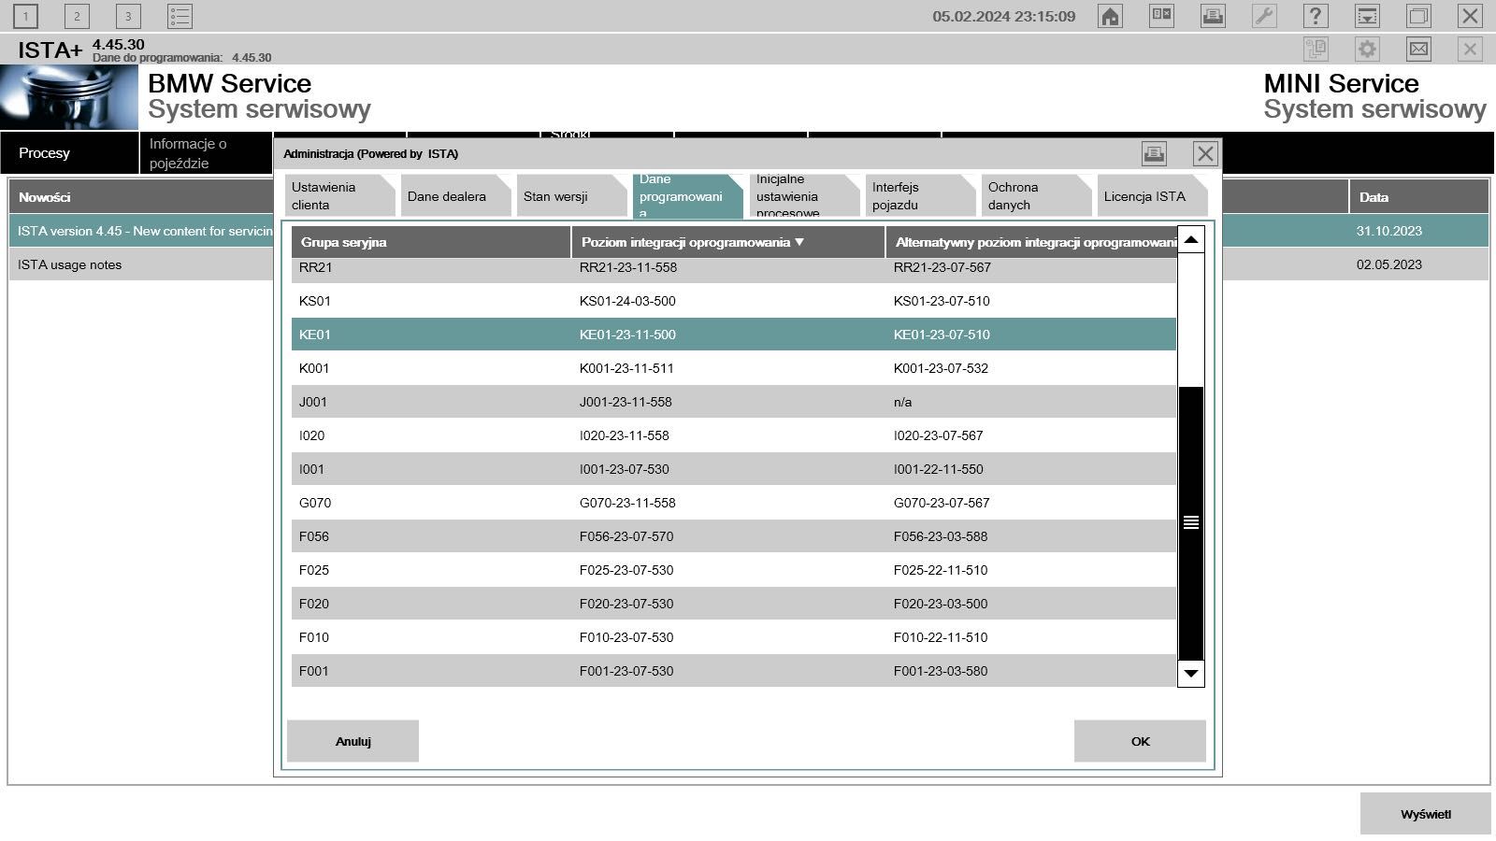Click Alternatywny poziom integracji column header
The image size is (1496, 841).
tap(1031, 242)
